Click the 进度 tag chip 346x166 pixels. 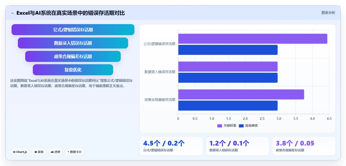click(55, 152)
